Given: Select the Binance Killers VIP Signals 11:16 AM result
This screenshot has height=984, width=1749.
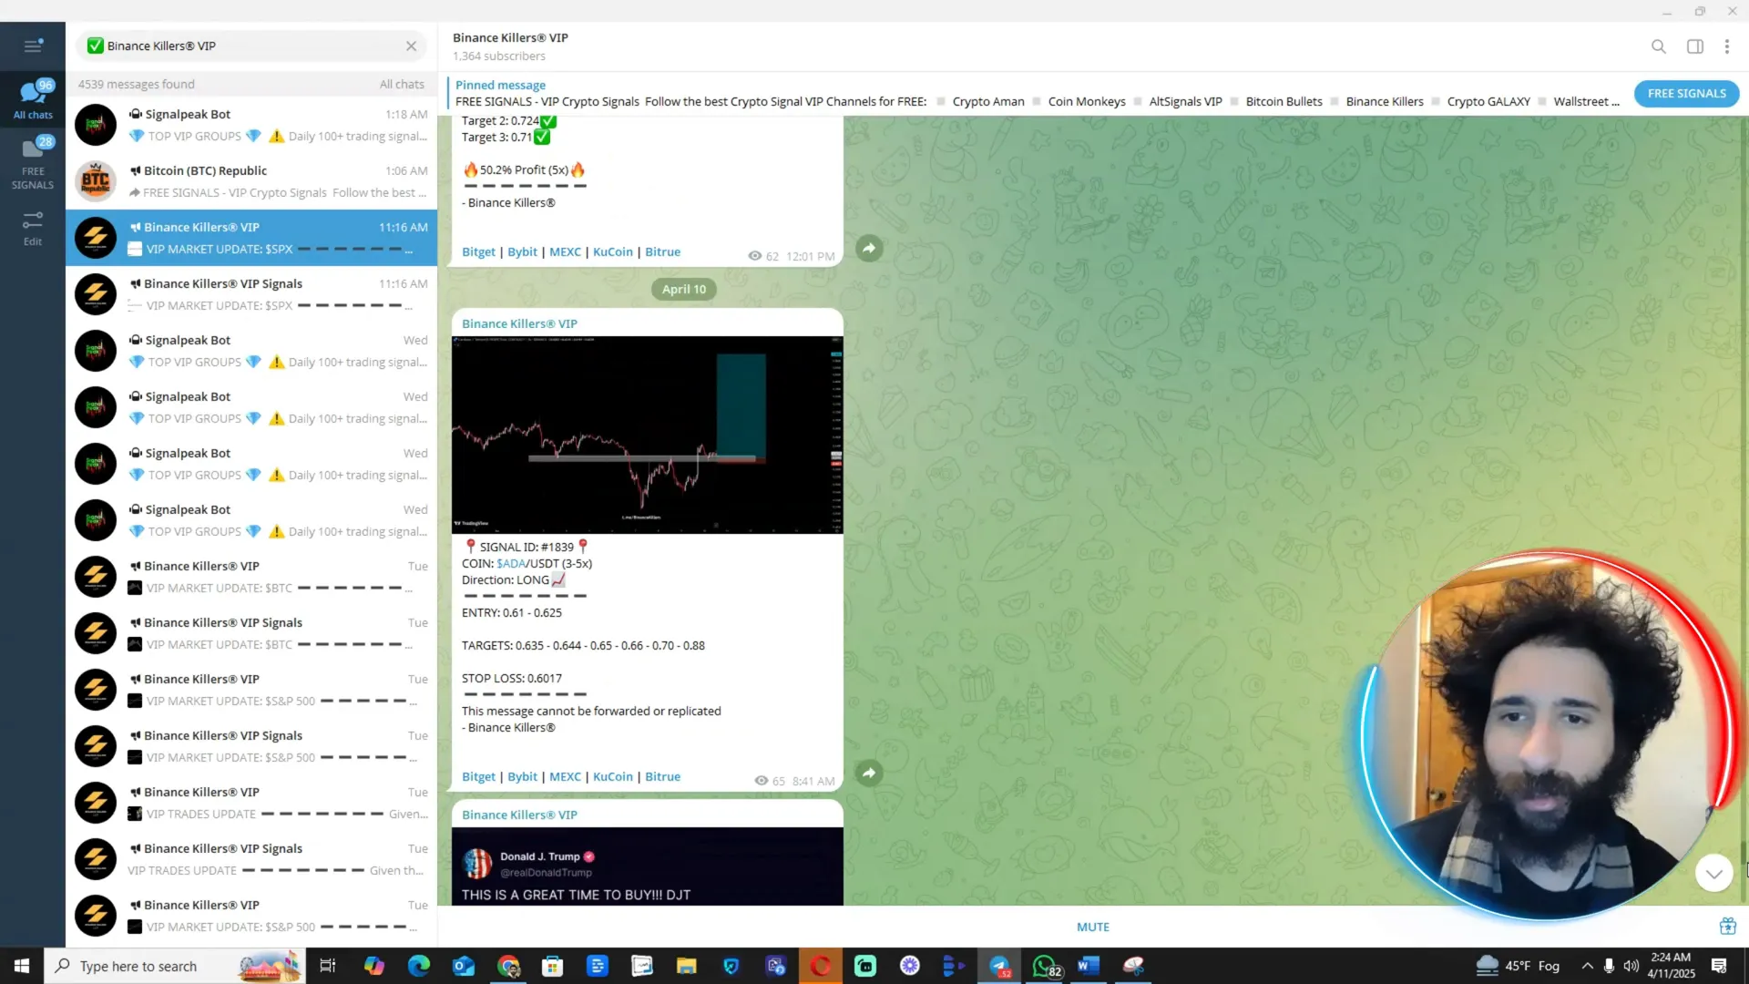Looking at the screenshot, I should pos(251,294).
